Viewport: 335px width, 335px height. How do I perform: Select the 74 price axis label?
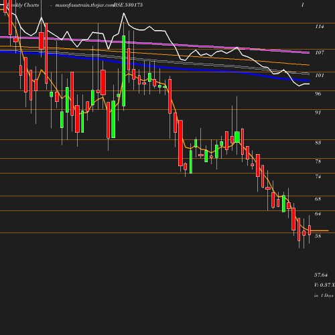pyautogui.click(x=318, y=176)
